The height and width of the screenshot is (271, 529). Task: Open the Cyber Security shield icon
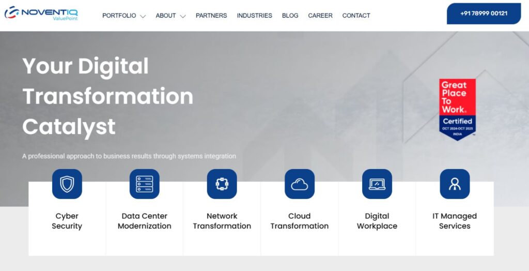point(67,184)
